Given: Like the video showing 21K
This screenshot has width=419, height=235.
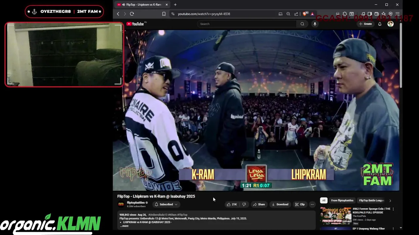Looking at the screenshot, I should click(x=232, y=204).
